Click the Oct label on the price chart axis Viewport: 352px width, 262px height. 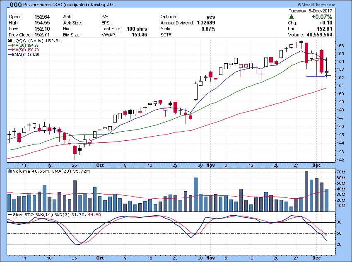click(x=100, y=165)
